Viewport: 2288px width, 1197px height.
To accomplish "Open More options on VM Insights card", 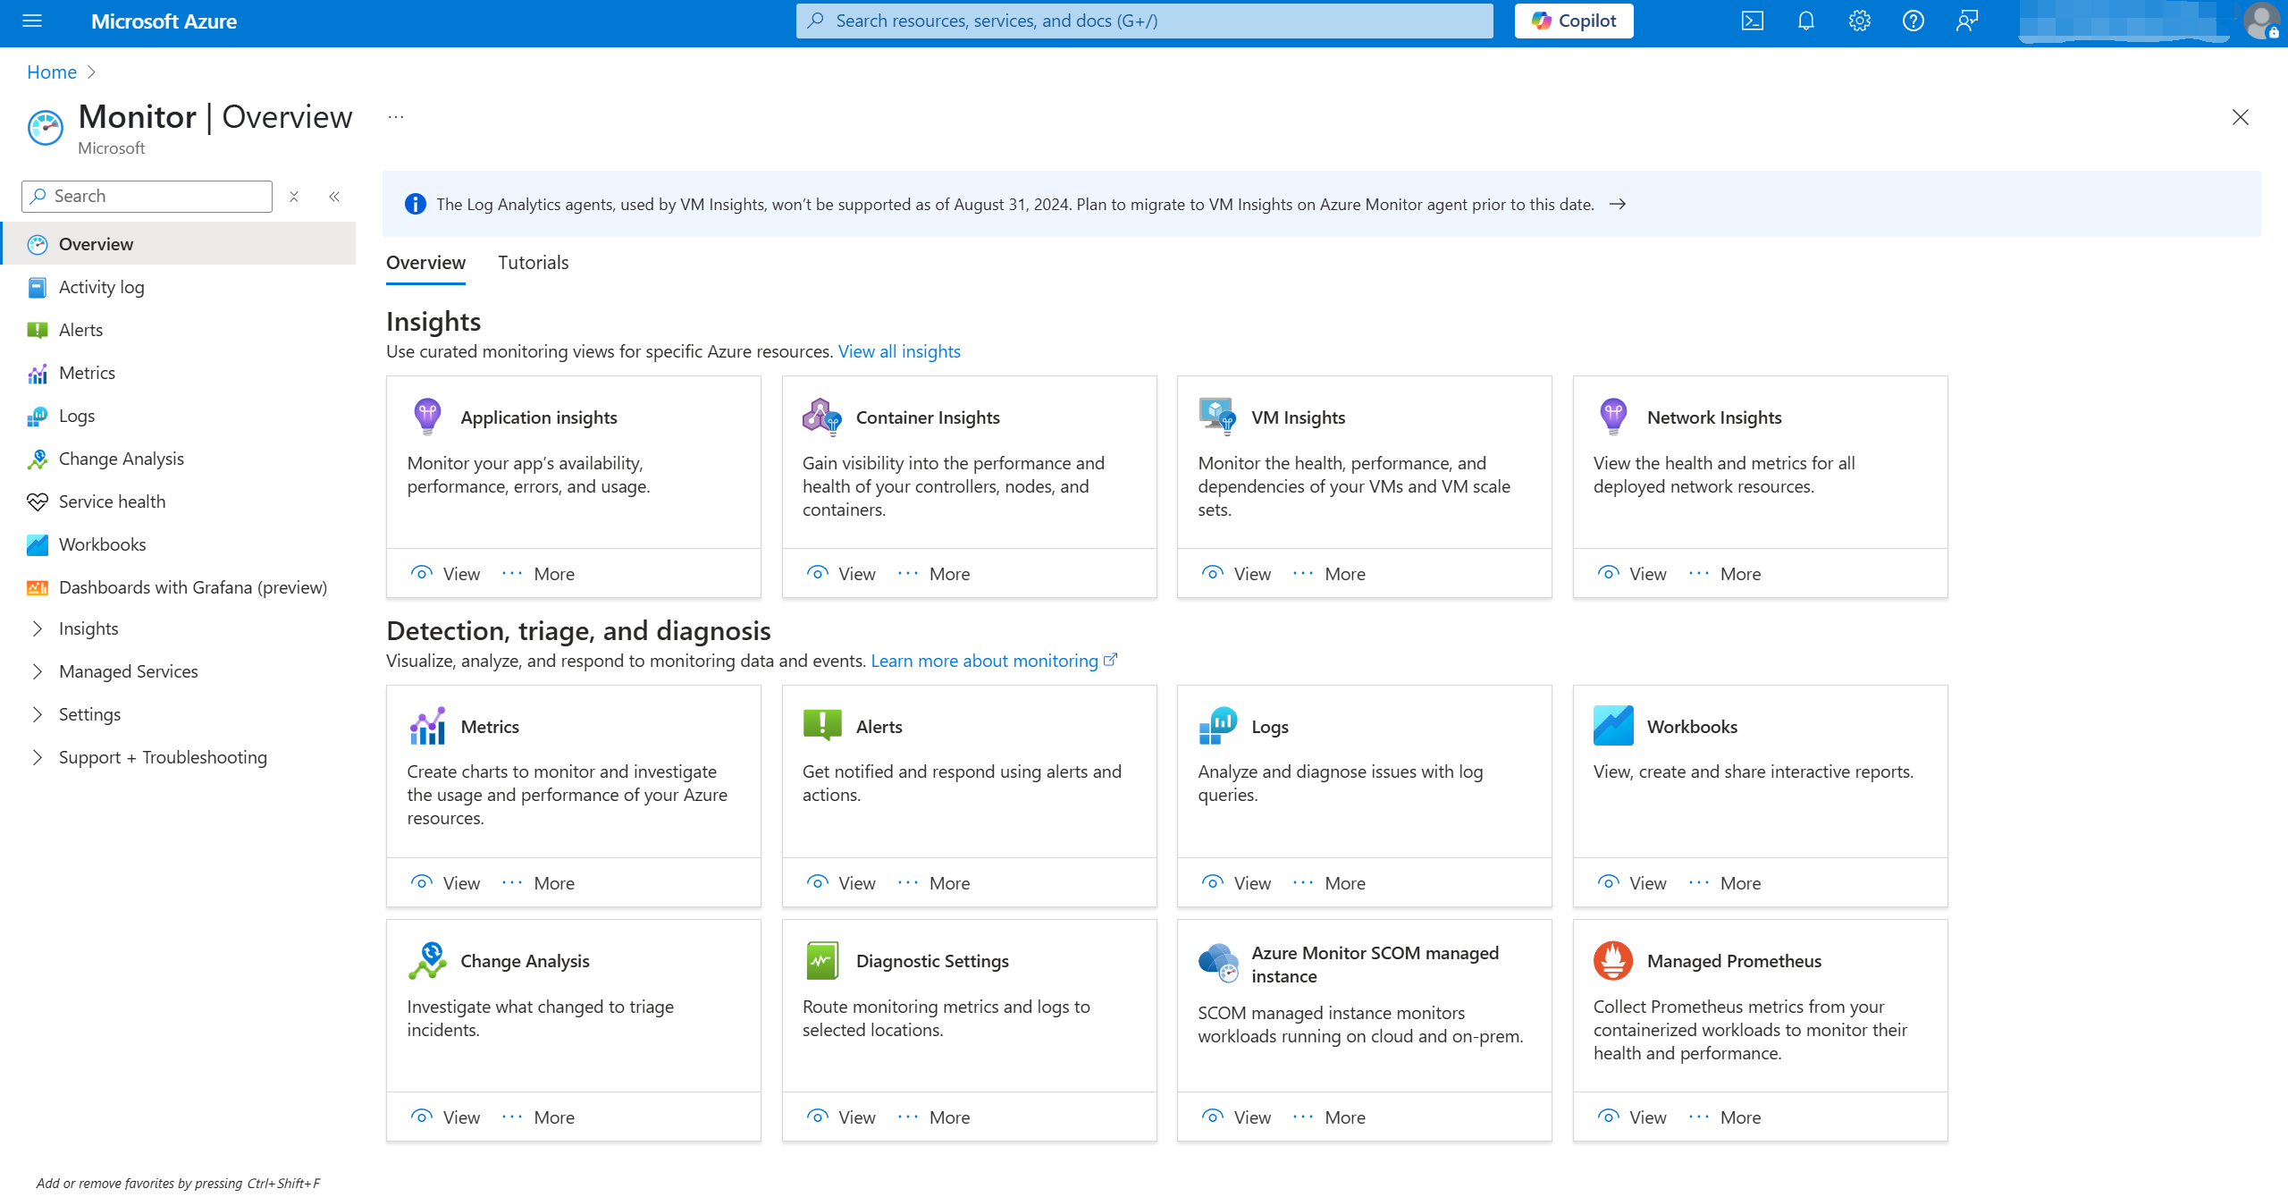I will (1329, 574).
